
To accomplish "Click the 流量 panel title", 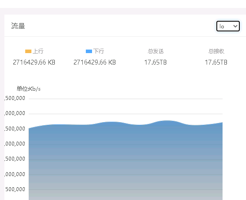I will [18, 26].
